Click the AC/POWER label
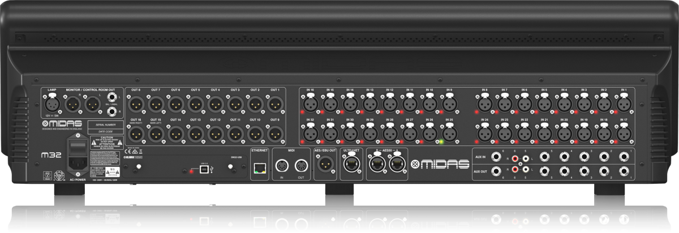 click(x=78, y=179)
